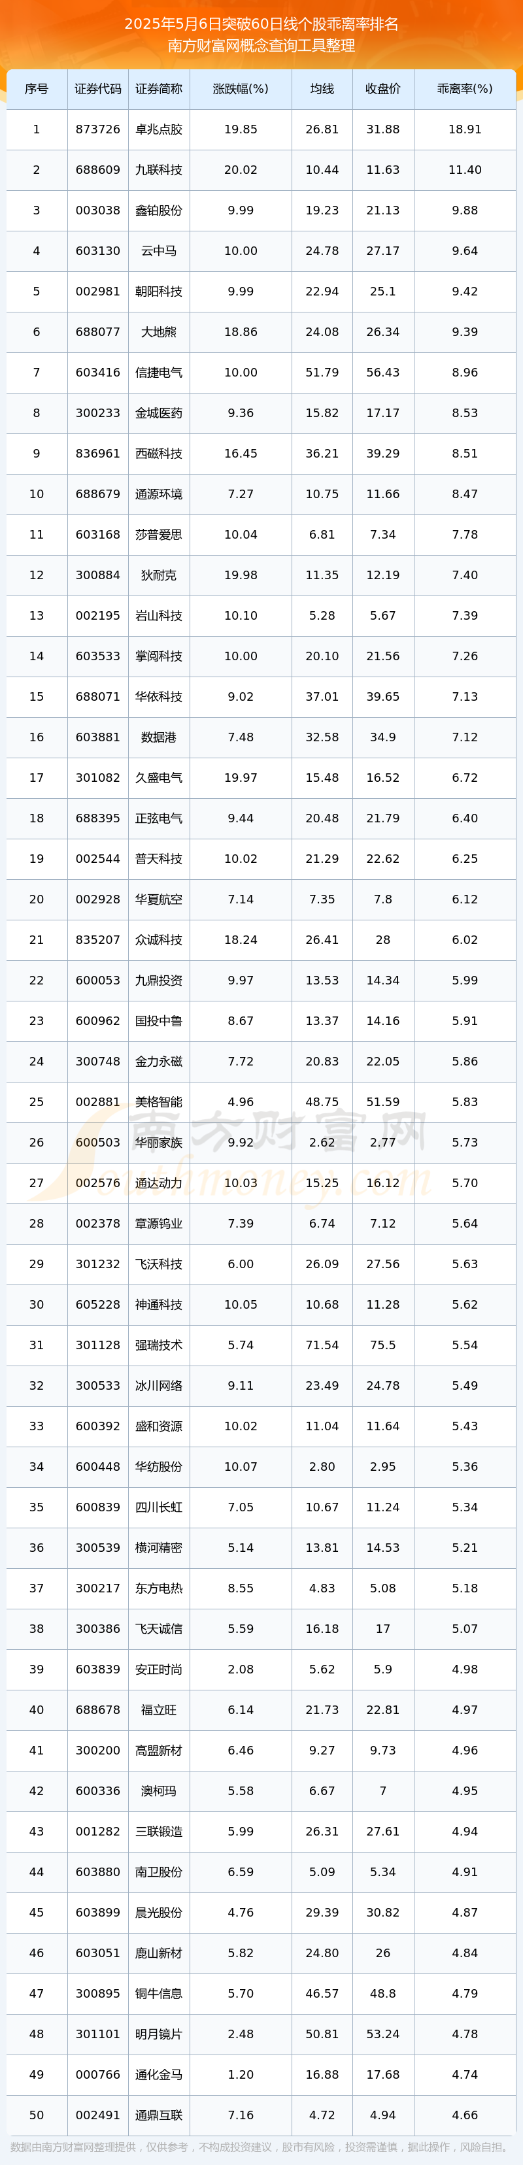Screen dimensions: 523x2165
Task: Select stock name 数据港
Action: tap(159, 737)
